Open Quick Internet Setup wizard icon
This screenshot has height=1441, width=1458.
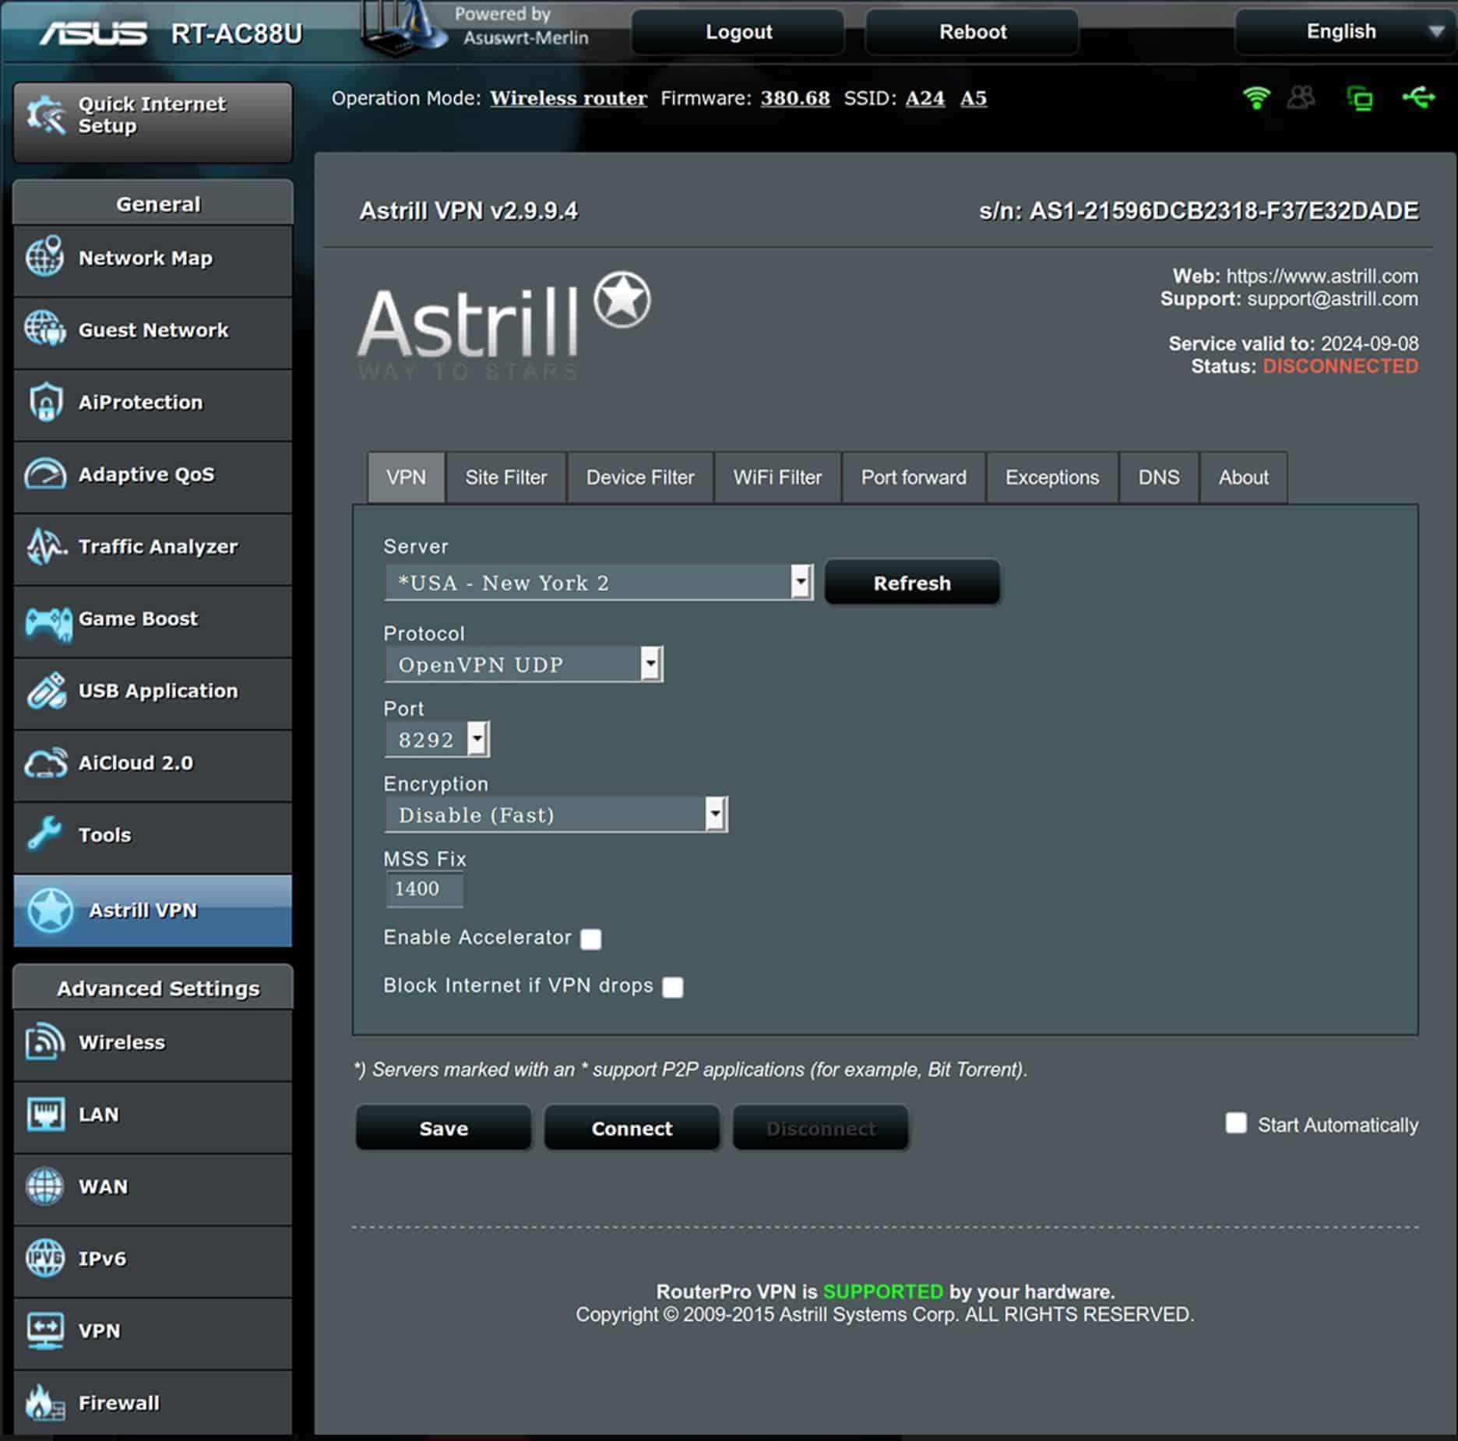click(46, 115)
